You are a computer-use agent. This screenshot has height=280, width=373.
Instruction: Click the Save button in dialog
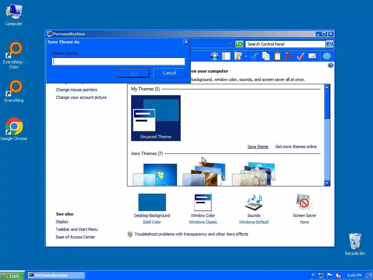click(133, 73)
